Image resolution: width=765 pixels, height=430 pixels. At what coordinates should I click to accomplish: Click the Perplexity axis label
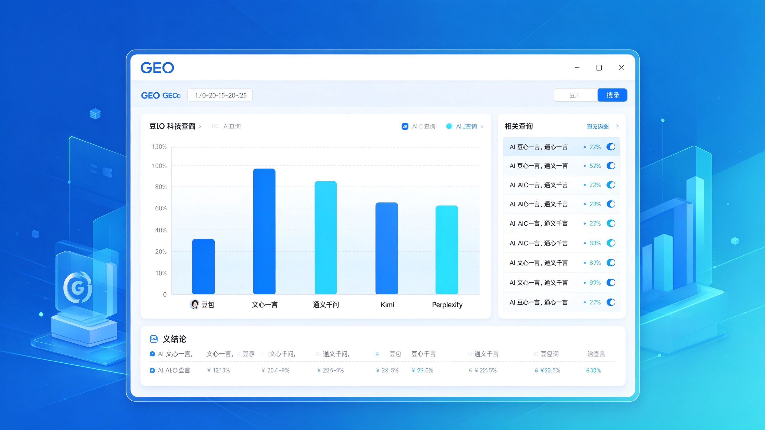(x=447, y=305)
